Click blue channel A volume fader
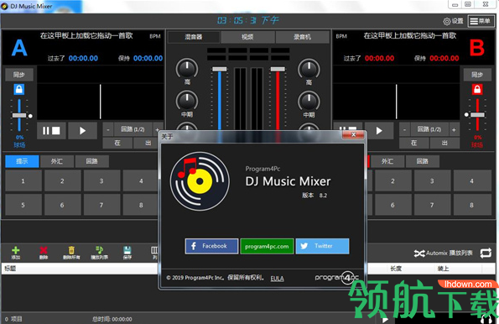Image resolution: width=499 pixels, height=324 pixels. 219,69
